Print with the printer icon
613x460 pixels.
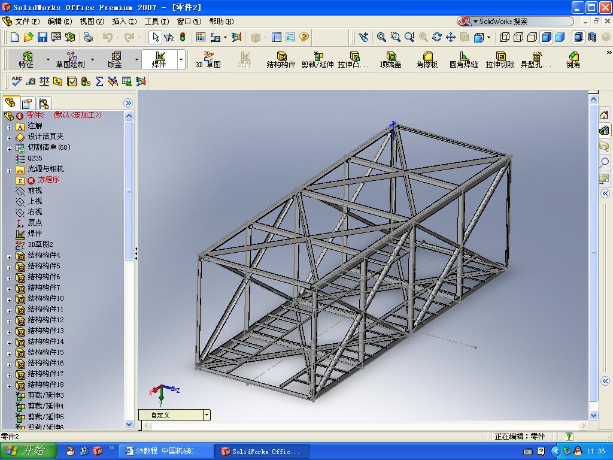point(89,37)
